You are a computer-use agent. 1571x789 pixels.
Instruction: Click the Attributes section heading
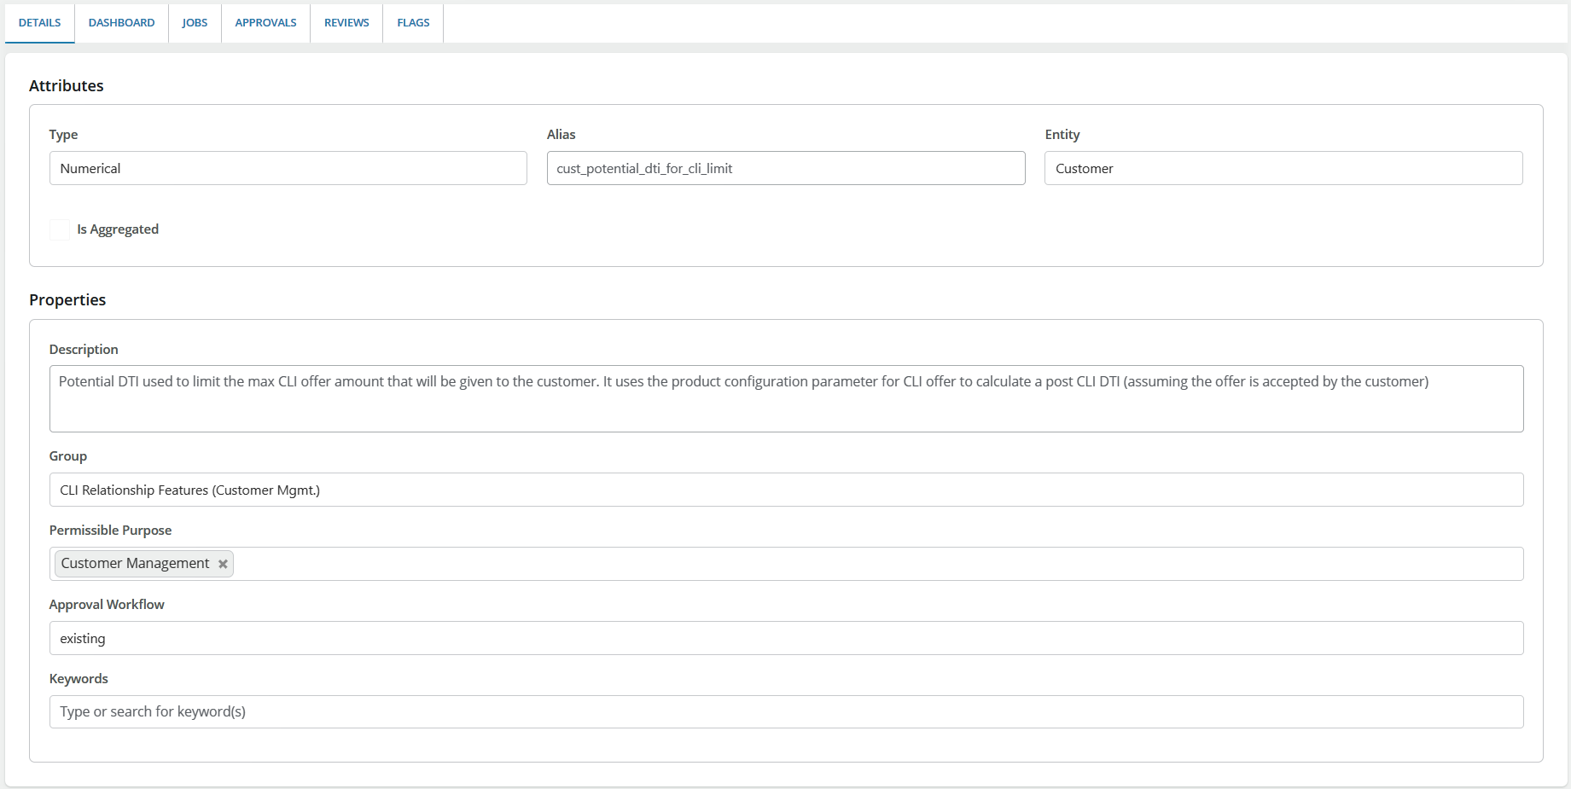click(x=67, y=86)
